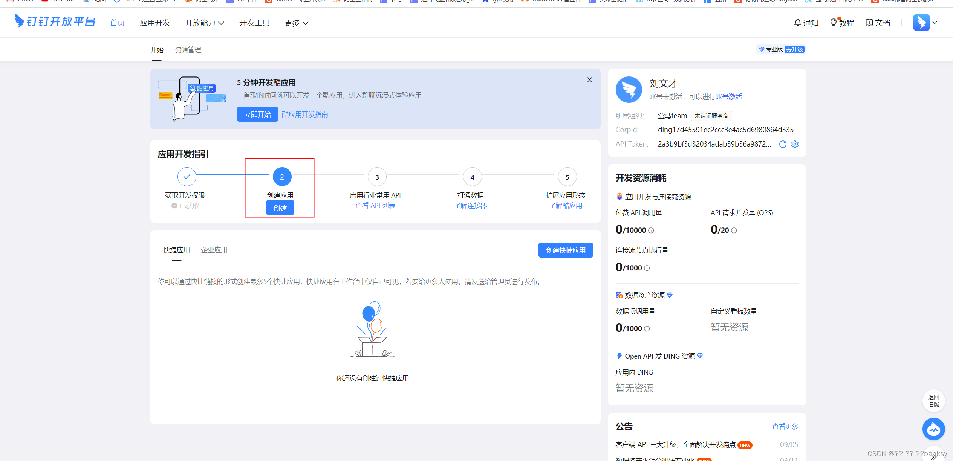Open the 账号激活 link
The height and width of the screenshot is (461, 953).
728,97
